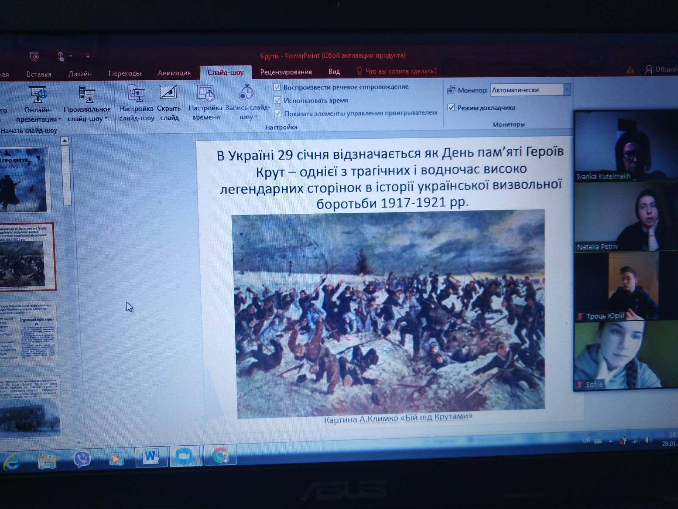Expand the touch mode icon dropdown arrow
This screenshot has width=678, height=509.
click(x=71, y=56)
